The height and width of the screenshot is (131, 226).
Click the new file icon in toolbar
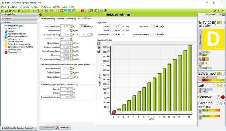pyautogui.click(x=2, y=11)
